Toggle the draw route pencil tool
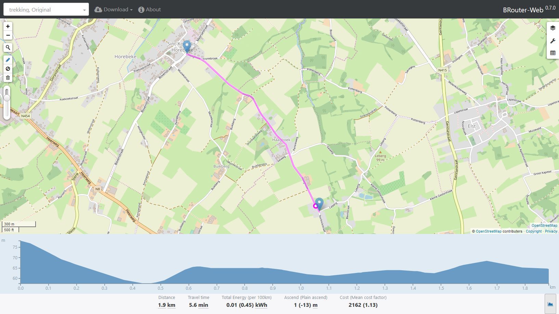Screen dimensions: 559x314 point(8,60)
